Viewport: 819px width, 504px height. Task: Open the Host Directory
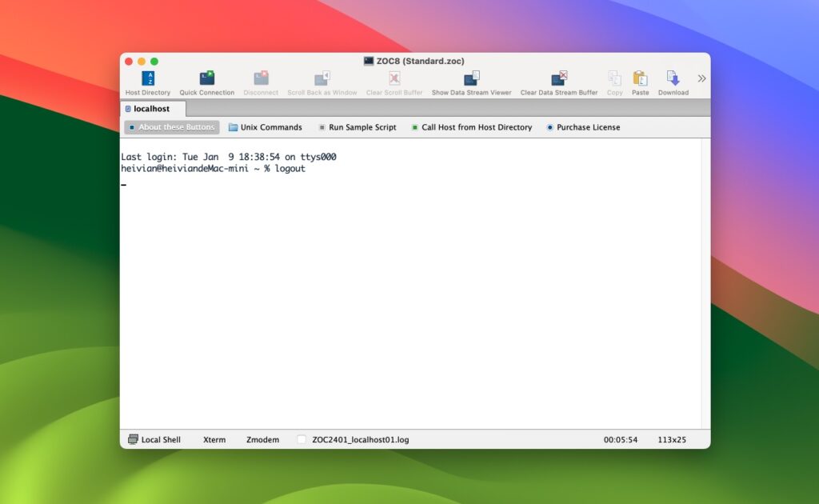(x=147, y=81)
